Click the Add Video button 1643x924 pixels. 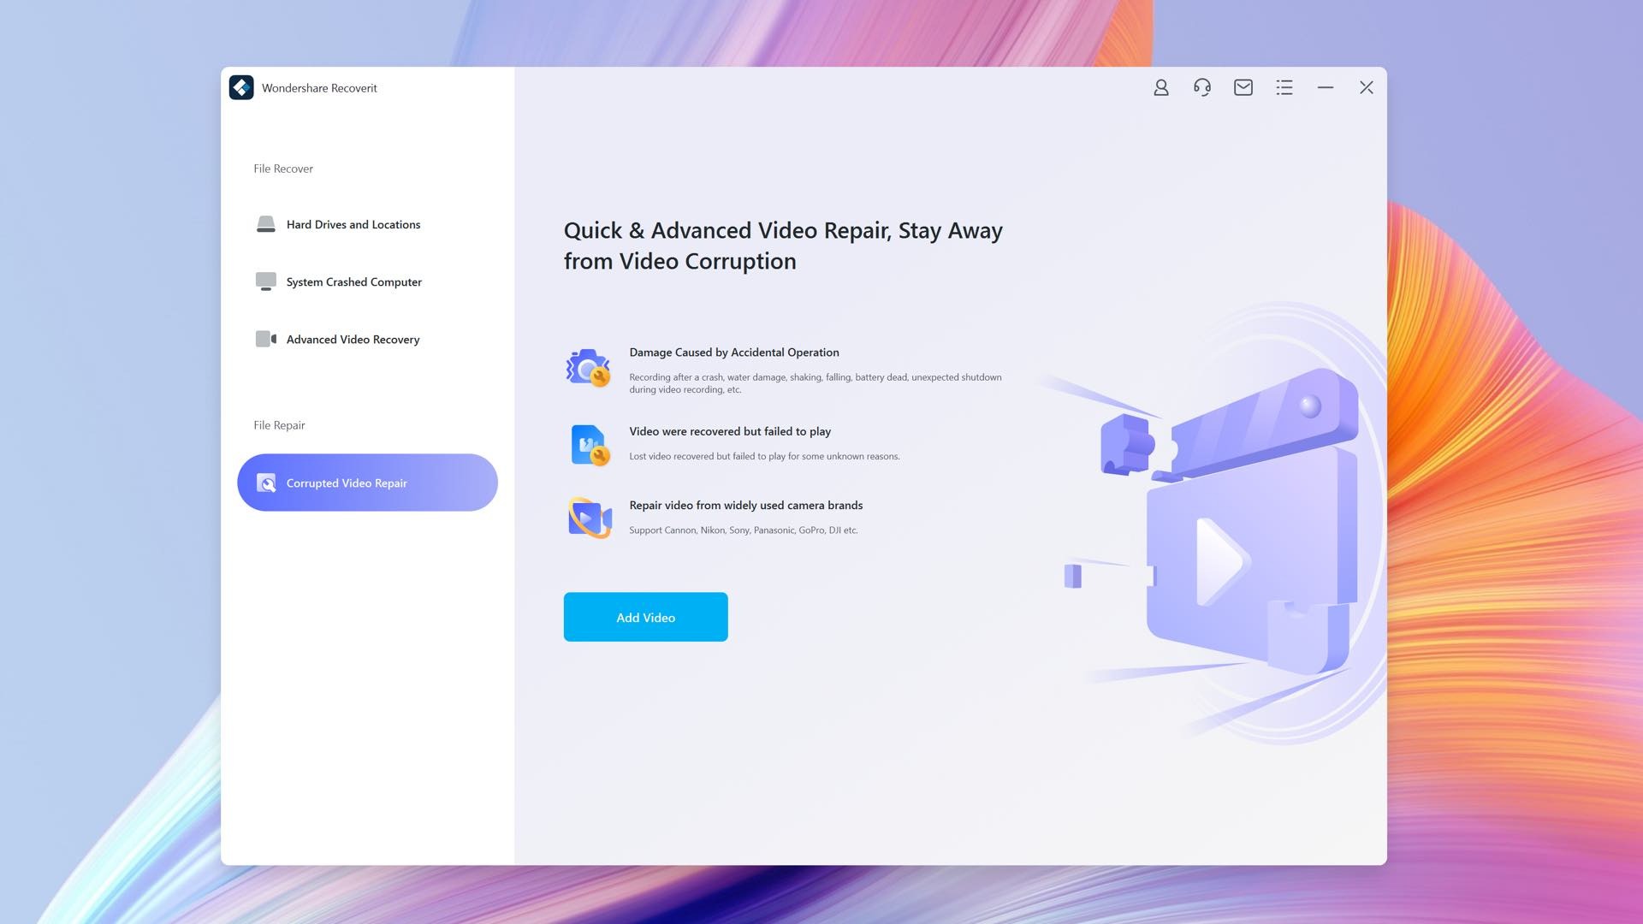[x=645, y=617]
